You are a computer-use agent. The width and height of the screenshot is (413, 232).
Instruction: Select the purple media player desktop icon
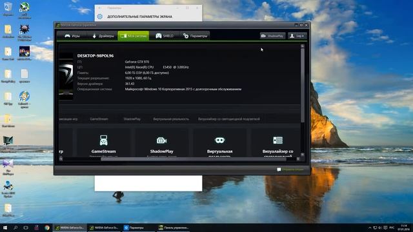(8, 167)
